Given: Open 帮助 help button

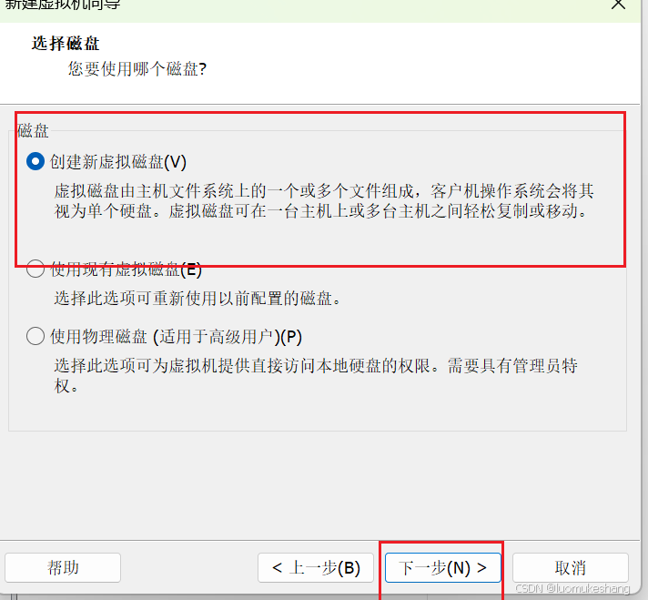Looking at the screenshot, I should click(x=63, y=567).
